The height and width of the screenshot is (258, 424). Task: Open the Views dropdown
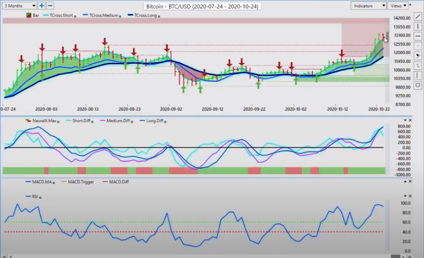click(398, 6)
